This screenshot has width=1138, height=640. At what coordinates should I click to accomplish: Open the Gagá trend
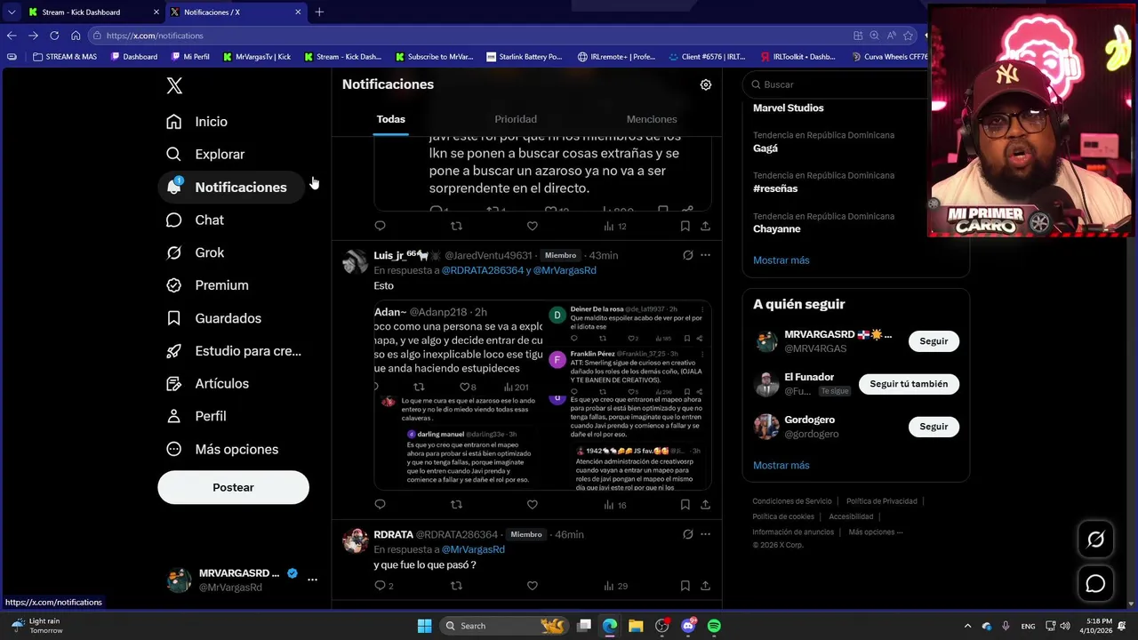765,148
